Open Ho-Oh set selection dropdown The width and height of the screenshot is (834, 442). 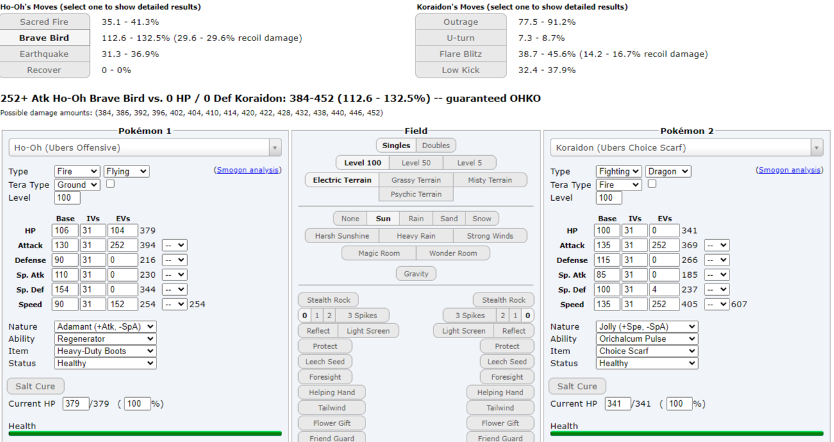click(145, 148)
